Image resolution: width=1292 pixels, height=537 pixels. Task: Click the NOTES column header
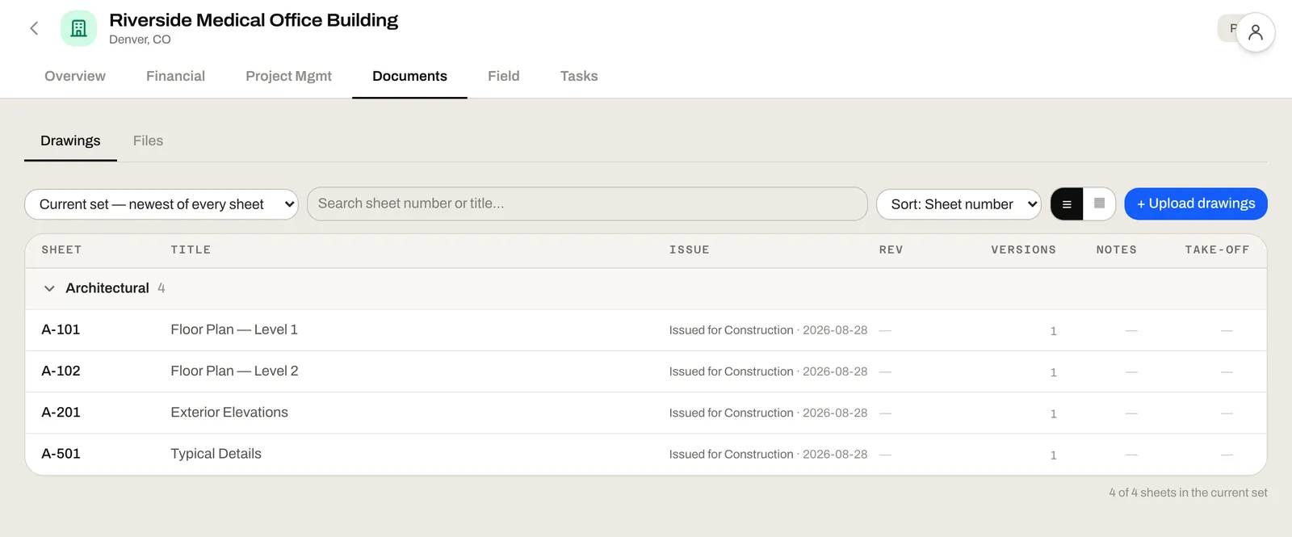point(1116,250)
